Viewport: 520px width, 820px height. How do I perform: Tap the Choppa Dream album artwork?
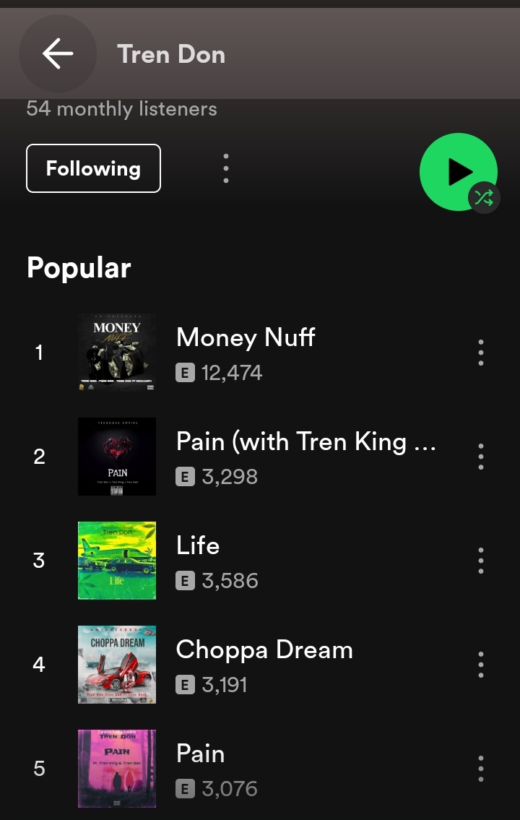point(117,665)
